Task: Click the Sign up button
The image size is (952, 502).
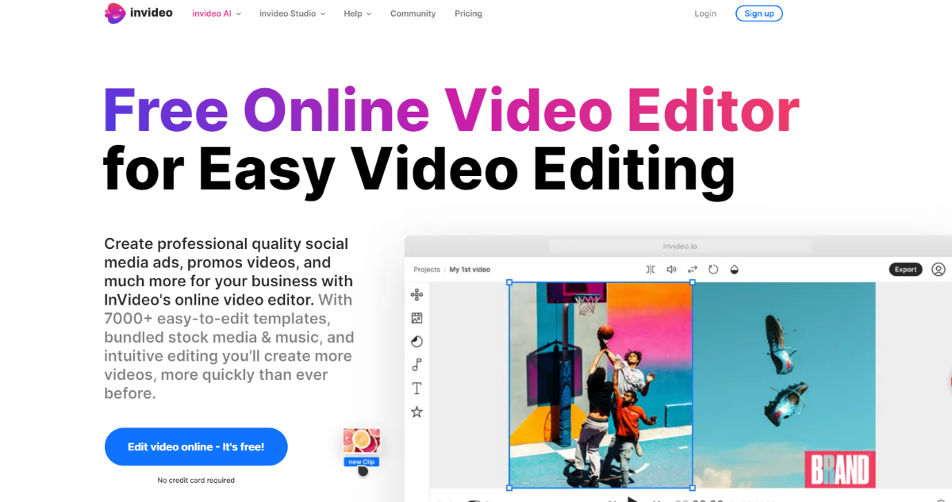Action: click(759, 13)
